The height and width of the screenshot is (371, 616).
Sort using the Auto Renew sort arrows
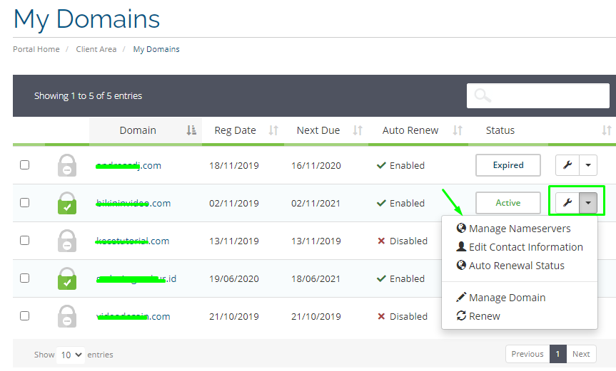[458, 130]
